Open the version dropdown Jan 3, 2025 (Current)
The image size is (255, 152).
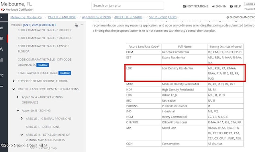point(40,25)
